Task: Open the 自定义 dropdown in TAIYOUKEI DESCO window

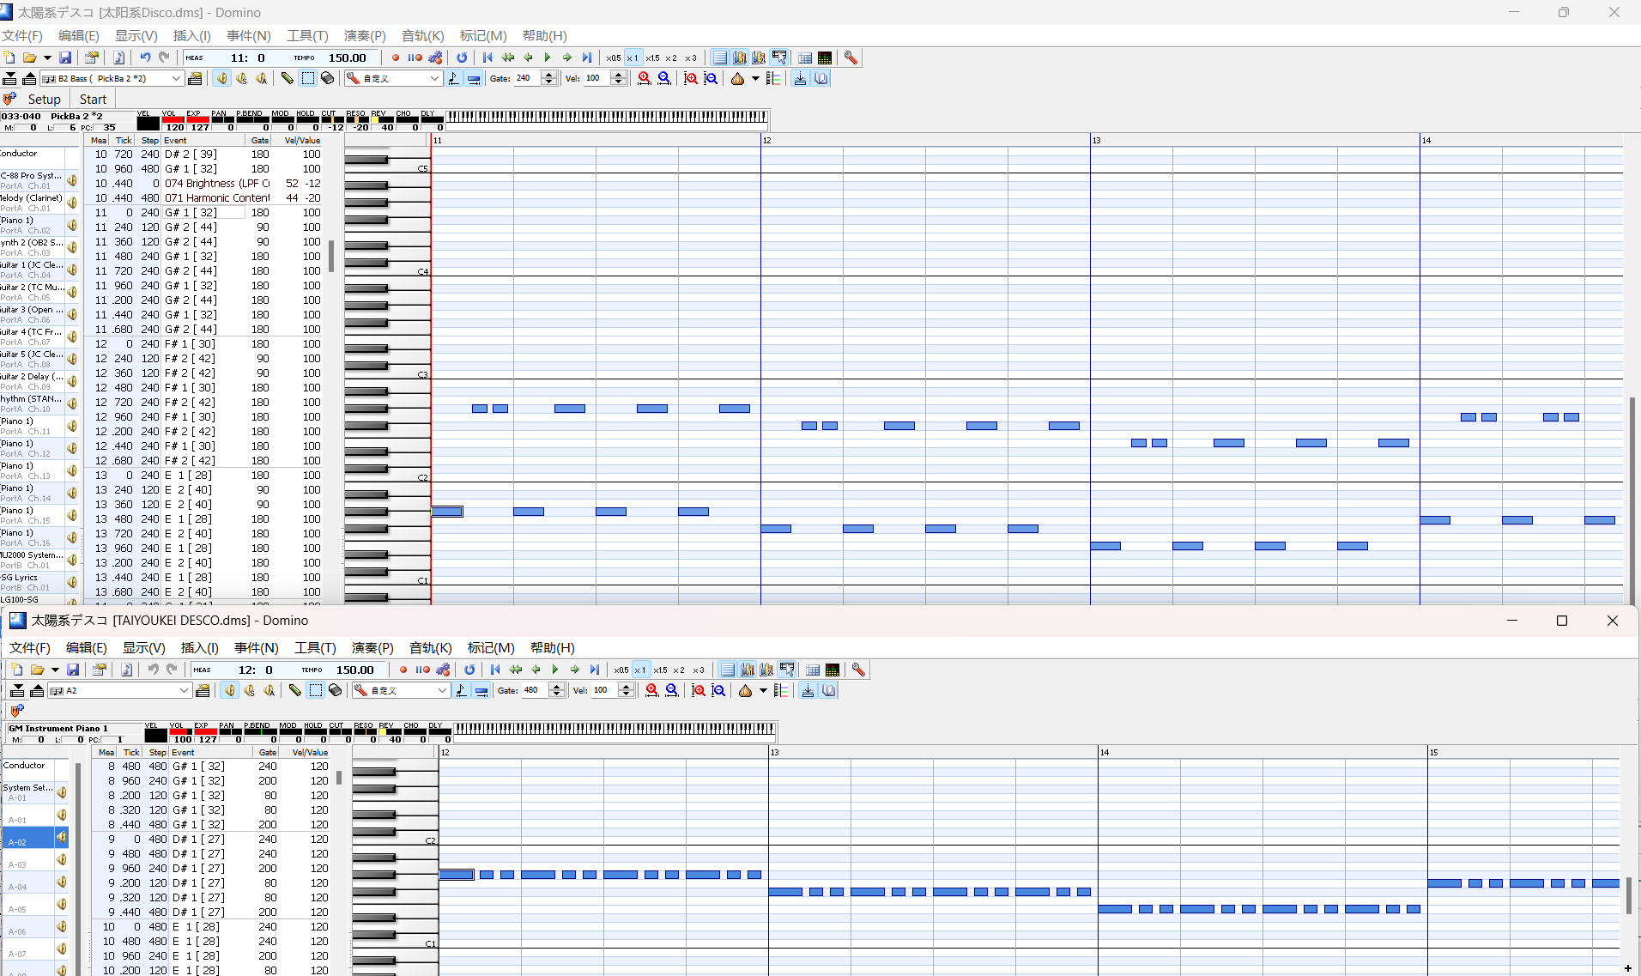Action: pyautogui.click(x=442, y=690)
